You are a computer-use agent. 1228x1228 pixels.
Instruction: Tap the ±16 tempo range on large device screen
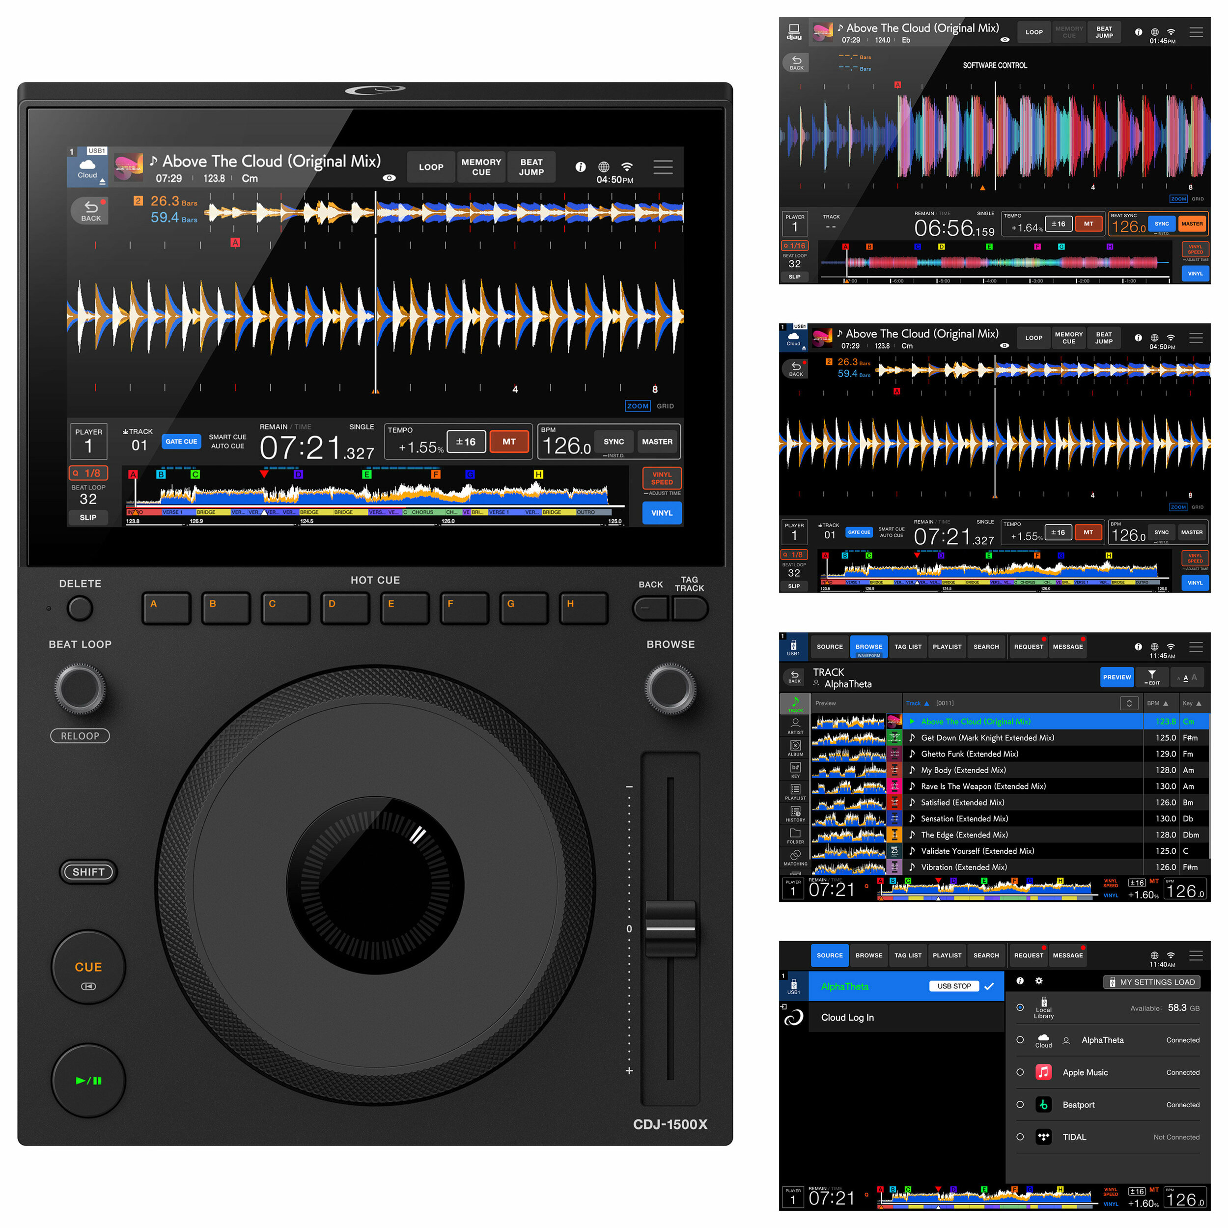(466, 442)
